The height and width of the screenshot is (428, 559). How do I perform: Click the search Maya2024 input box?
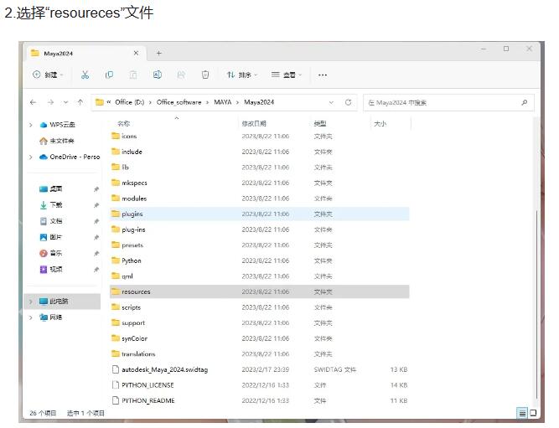[443, 102]
